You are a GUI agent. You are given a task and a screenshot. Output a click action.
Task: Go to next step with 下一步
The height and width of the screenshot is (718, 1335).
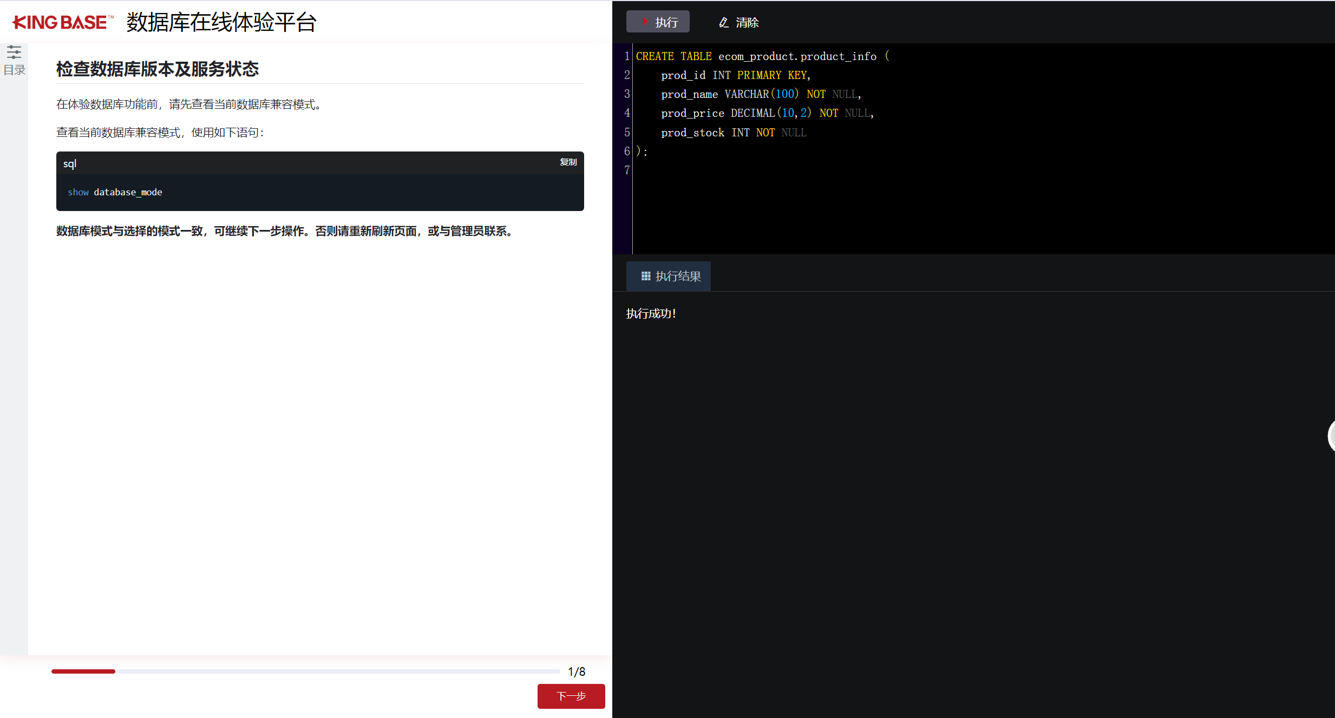pyautogui.click(x=571, y=696)
